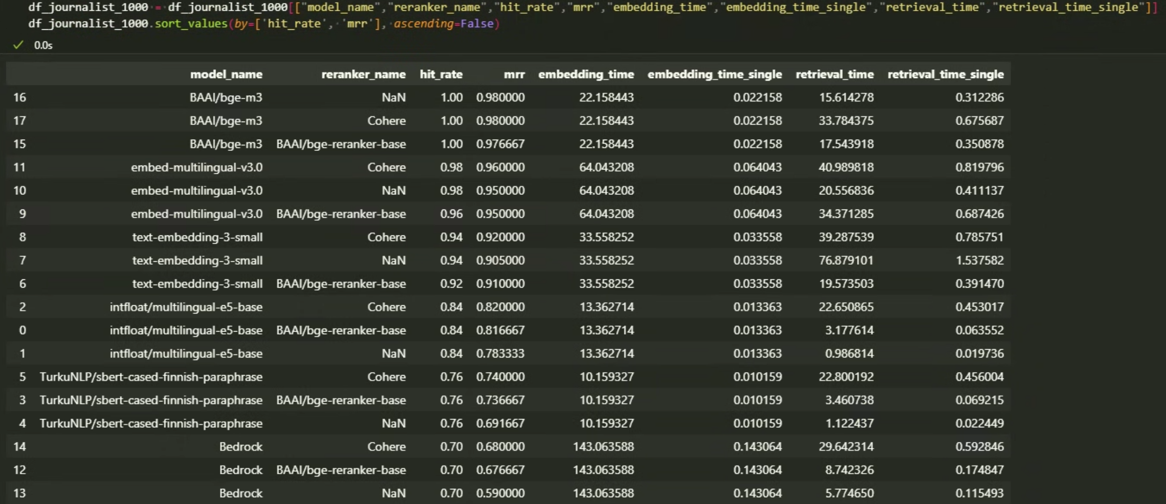Click retrieval_time value 76.879101
1166x504 pixels.
(x=846, y=260)
